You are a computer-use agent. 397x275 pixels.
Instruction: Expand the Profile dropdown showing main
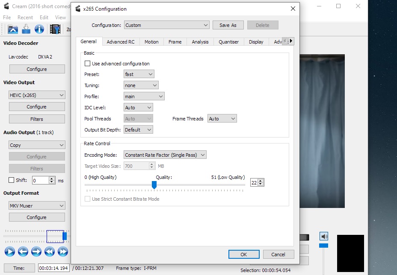click(x=144, y=97)
